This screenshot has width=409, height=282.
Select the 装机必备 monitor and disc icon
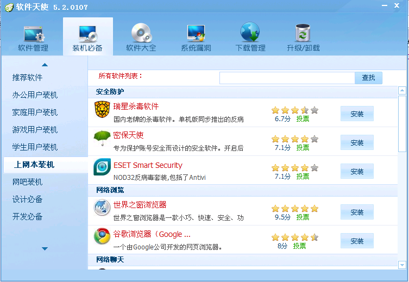(x=88, y=34)
